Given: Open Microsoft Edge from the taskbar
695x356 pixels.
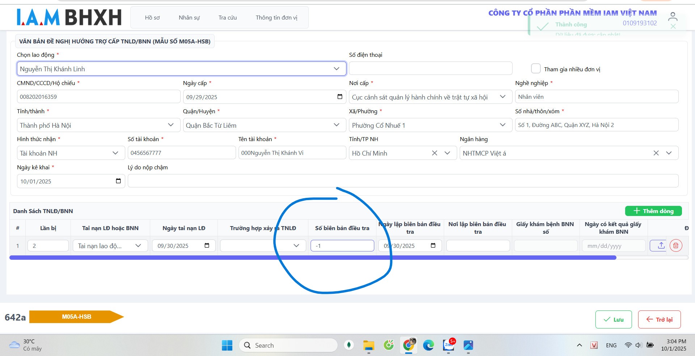Looking at the screenshot, I should [x=429, y=346].
